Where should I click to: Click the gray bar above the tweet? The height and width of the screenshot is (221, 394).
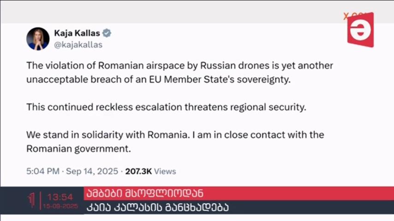point(197,12)
